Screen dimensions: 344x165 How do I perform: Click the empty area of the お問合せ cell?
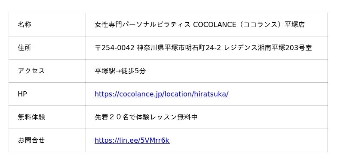tap(249, 140)
